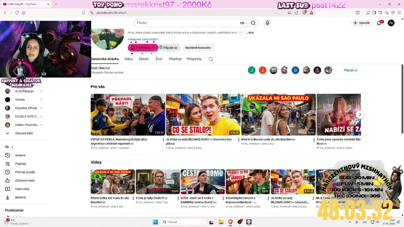This screenshot has height=227, width=404.
Task: Open the instagram.com/voldyirl link
Action: (143, 39)
